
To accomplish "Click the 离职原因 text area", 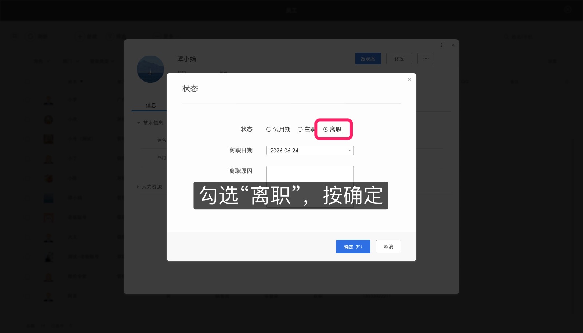I will click(310, 187).
